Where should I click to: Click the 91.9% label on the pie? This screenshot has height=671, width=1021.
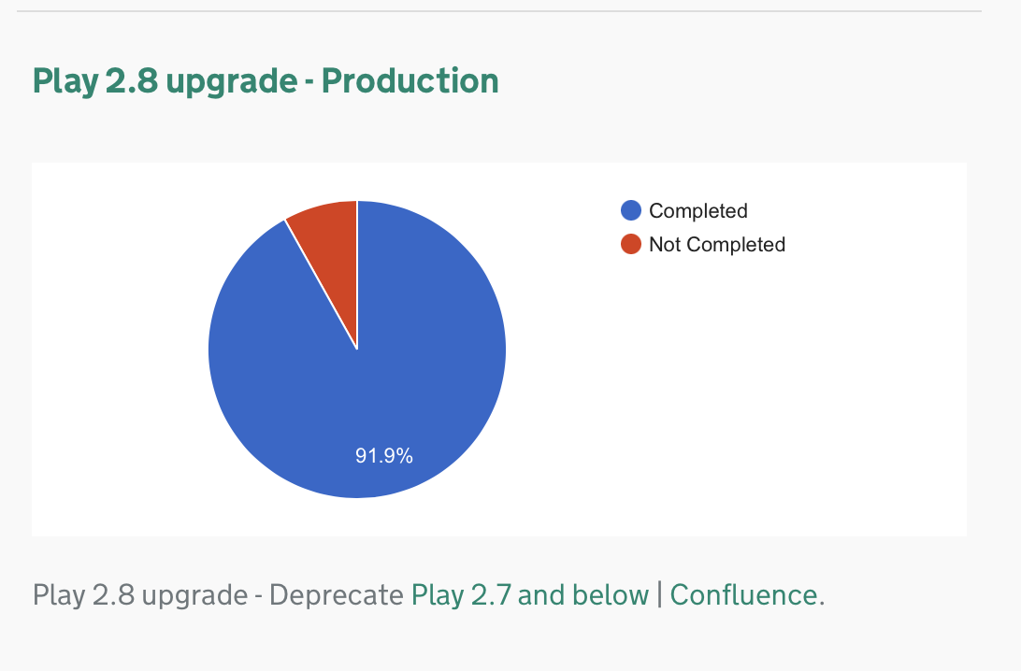click(384, 455)
